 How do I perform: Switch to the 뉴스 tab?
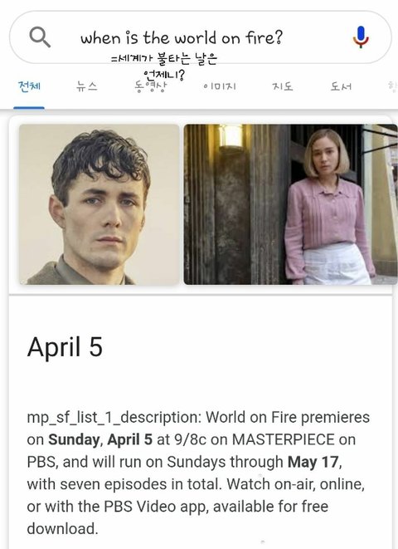pos(87,86)
